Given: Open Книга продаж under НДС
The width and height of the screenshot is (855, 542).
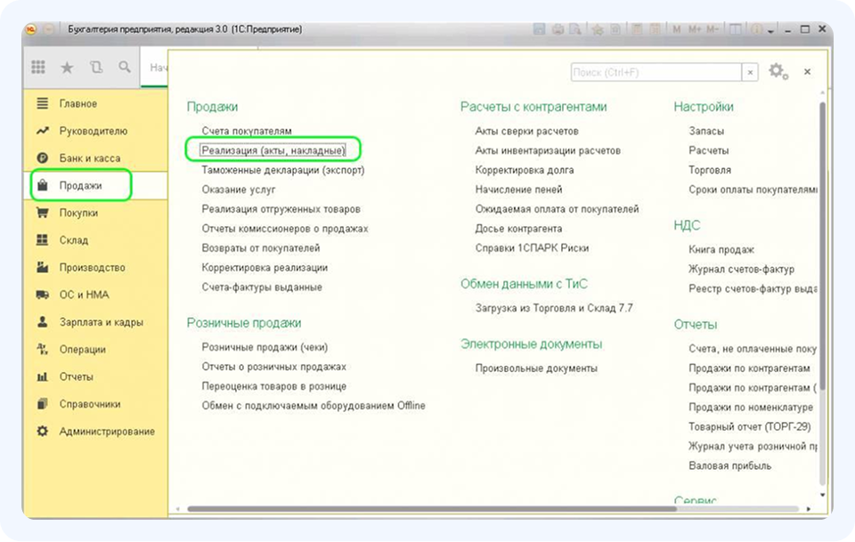Looking at the screenshot, I should point(721,250).
